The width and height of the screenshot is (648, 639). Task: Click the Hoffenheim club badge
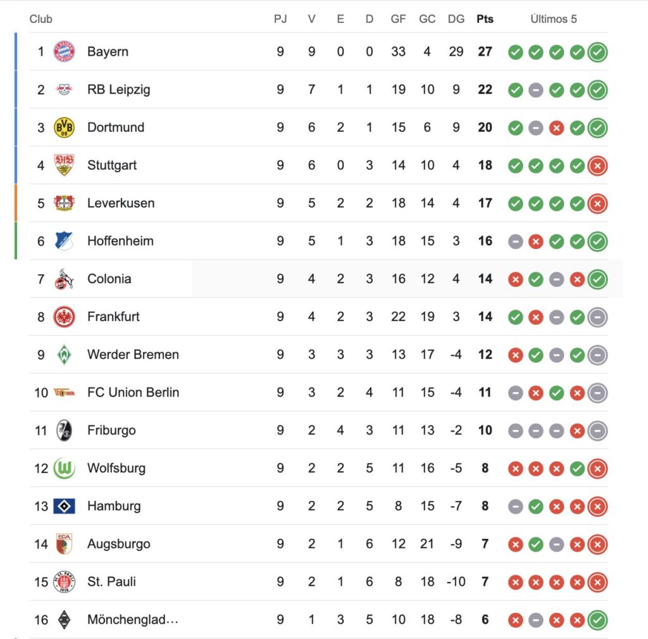click(64, 241)
